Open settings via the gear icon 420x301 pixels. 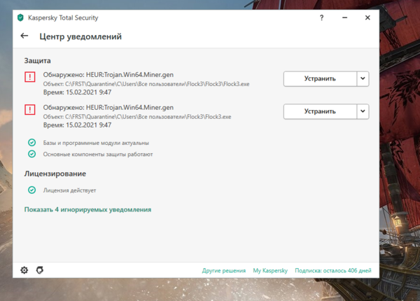click(24, 270)
